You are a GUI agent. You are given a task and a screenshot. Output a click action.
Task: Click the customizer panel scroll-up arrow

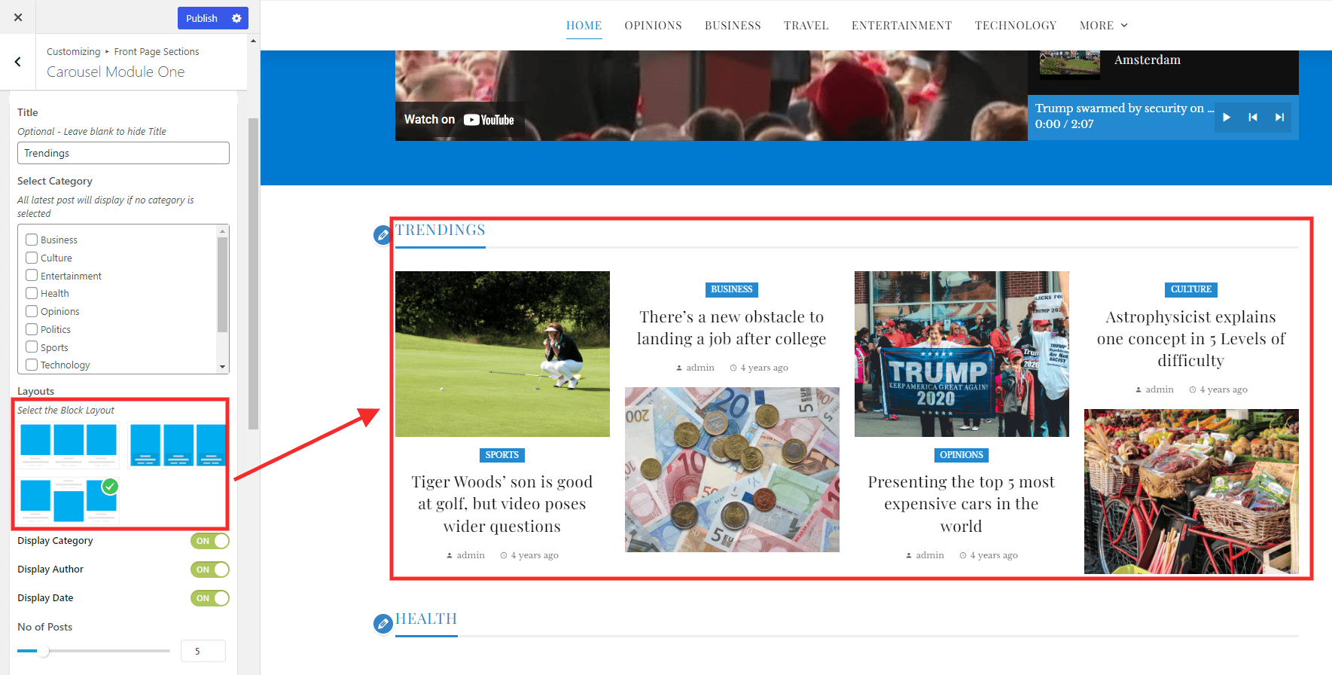pyautogui.click(x=253, y=41)
